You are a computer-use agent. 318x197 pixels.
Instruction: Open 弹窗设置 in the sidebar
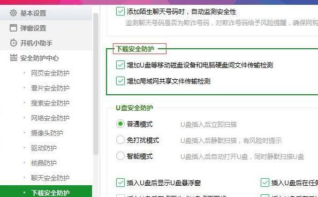point(46,28)
